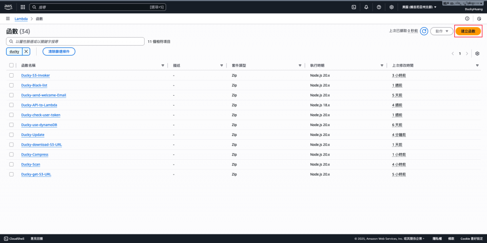Click 3 小時前 modified time cell
Screen dimensions: 487x243
pyautogui.click(x=399, y=75)
